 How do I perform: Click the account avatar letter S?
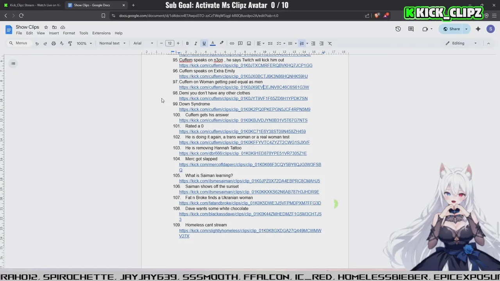coord(491,29)
